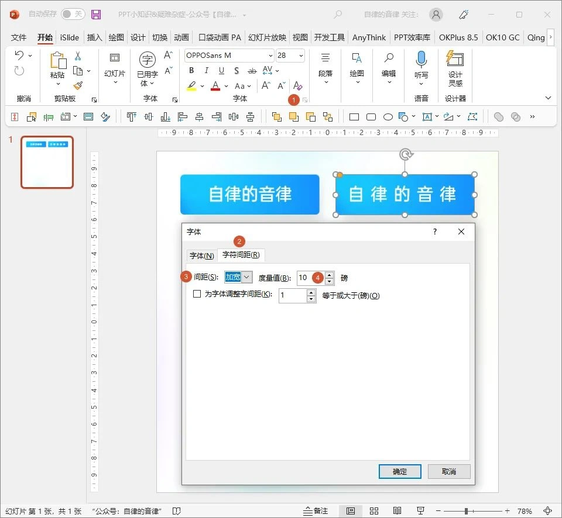This screenshot has width=562, height=518.
Task: Select the Italic formatting icon
Action: point(205,70)
